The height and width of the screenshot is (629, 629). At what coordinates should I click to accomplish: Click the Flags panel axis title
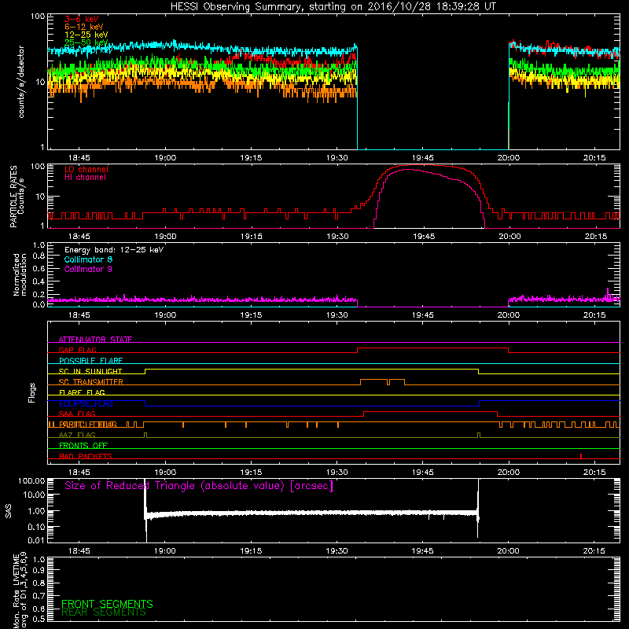point(31,392)
